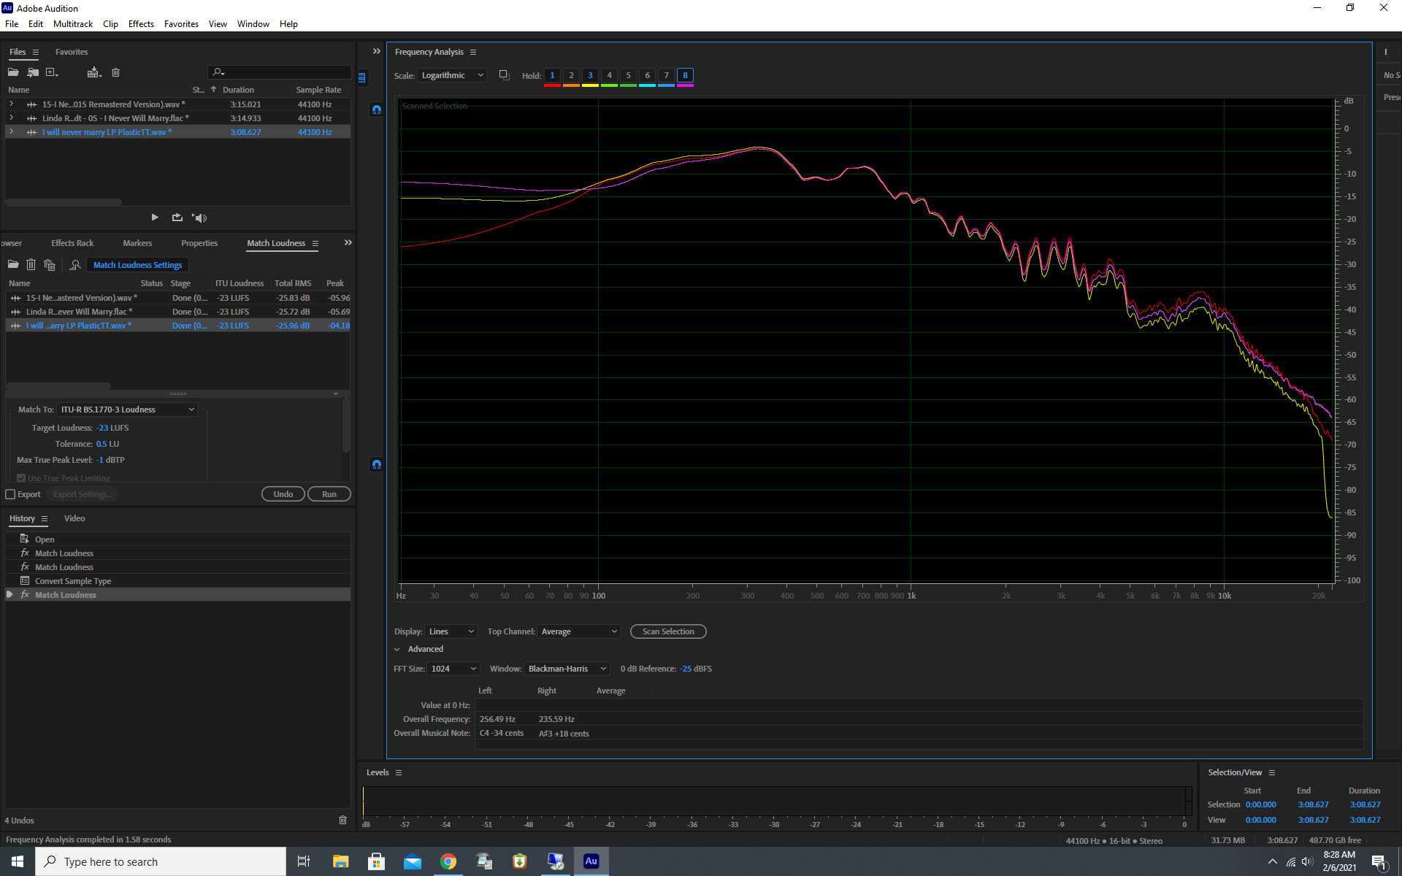Click the Undo button
This screenshot has height=876, width=1402.
[283, 494]
